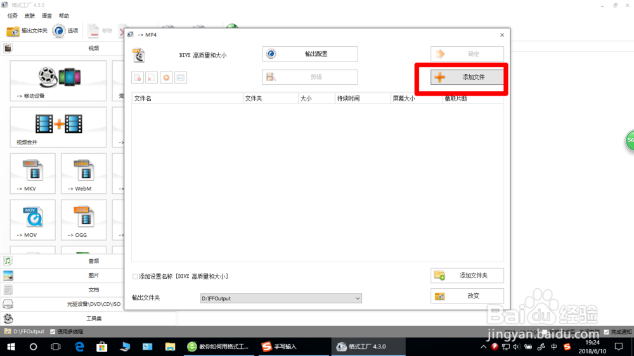The width and height of the screenshot is (634, 356).
Task: Click the 屏幕大小 column header
Action: [417, 98]
